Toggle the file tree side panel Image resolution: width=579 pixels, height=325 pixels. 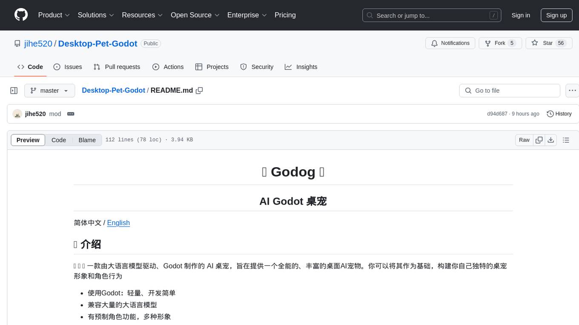click(x=14, y=91)
